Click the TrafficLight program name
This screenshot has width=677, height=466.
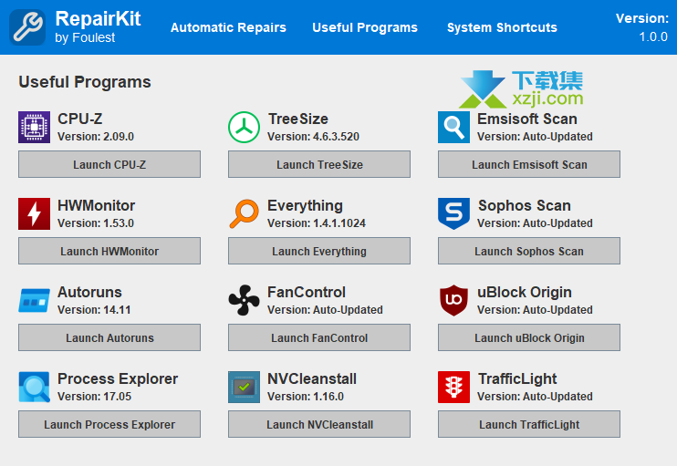tap(517, 379)
